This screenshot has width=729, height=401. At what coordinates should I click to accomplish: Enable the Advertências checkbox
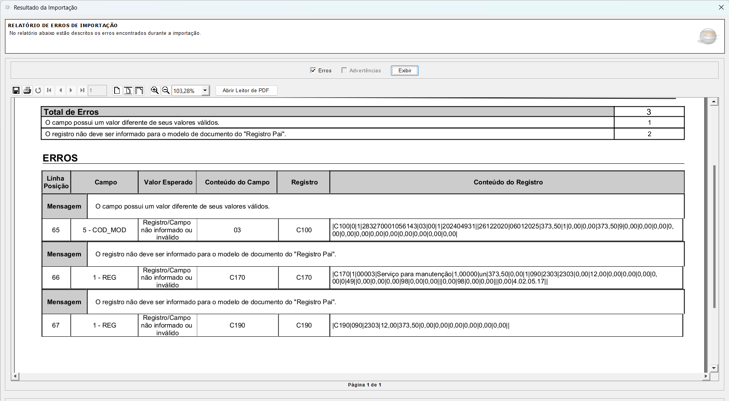(x=344, y=70)
